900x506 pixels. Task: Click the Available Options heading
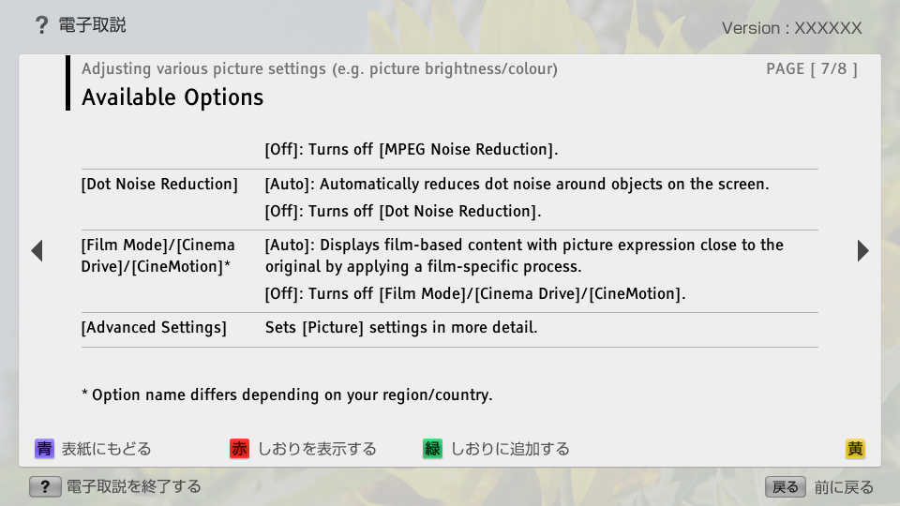tap(172, 97)
